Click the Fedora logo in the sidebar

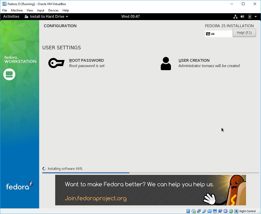click(20, 186)
